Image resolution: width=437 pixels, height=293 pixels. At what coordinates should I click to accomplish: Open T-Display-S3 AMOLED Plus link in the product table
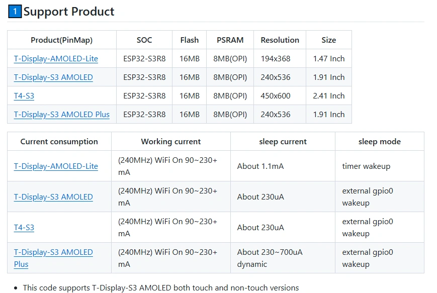61,115
